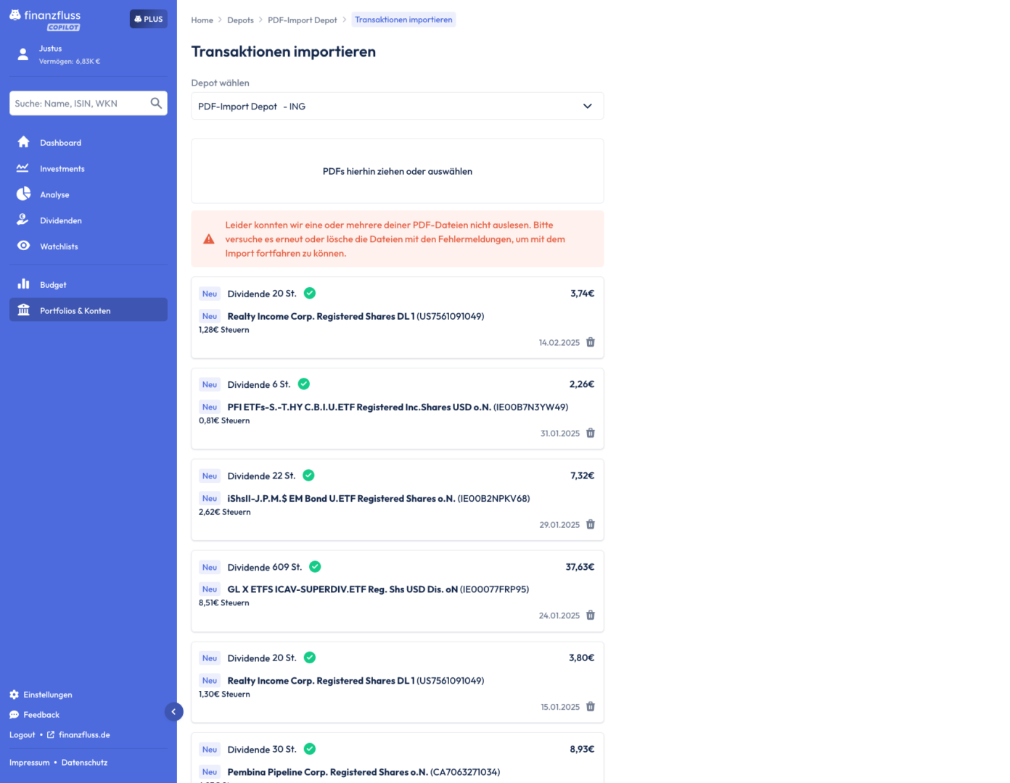Viewport: 1010px width, 783px height.
Task: Click the PDF drop zone to select files
Action: 397,171
